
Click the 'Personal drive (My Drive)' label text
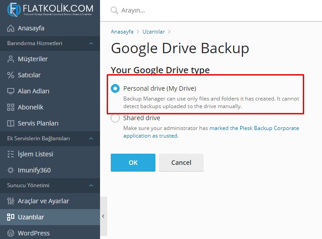(159, 88)
